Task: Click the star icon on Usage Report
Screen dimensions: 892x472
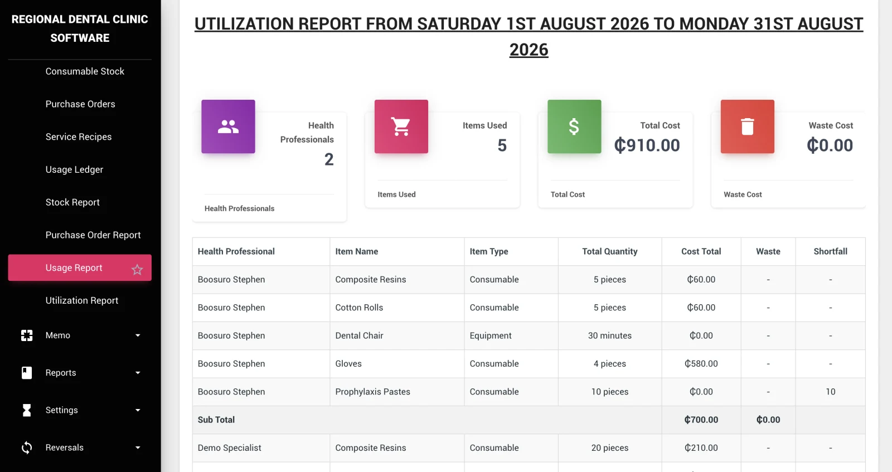Action: pyautogui.click(x=137, y=270)
